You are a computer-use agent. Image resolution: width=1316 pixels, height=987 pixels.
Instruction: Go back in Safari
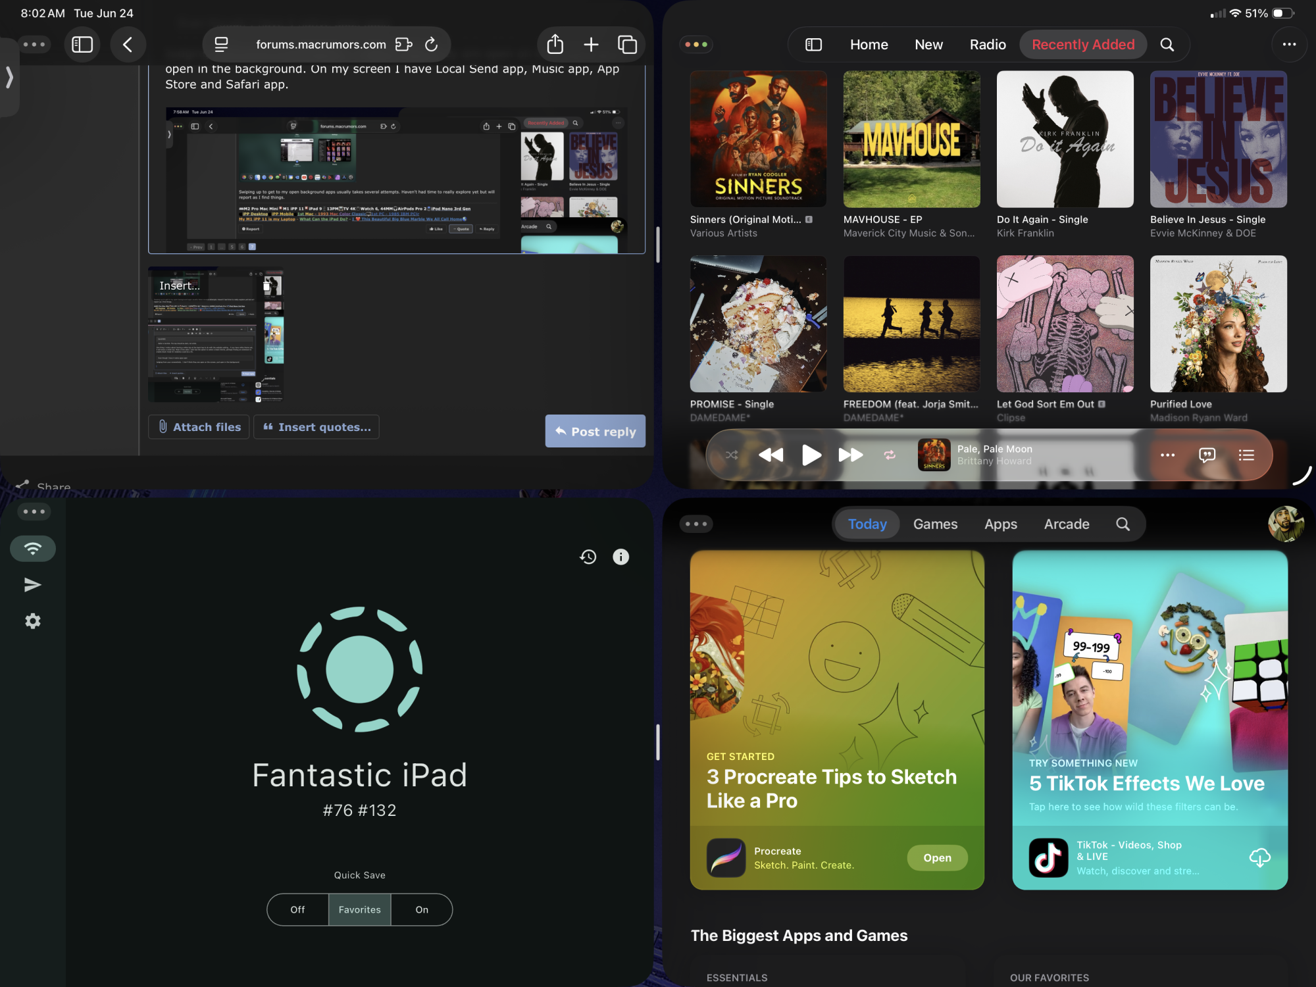point(128,45)
